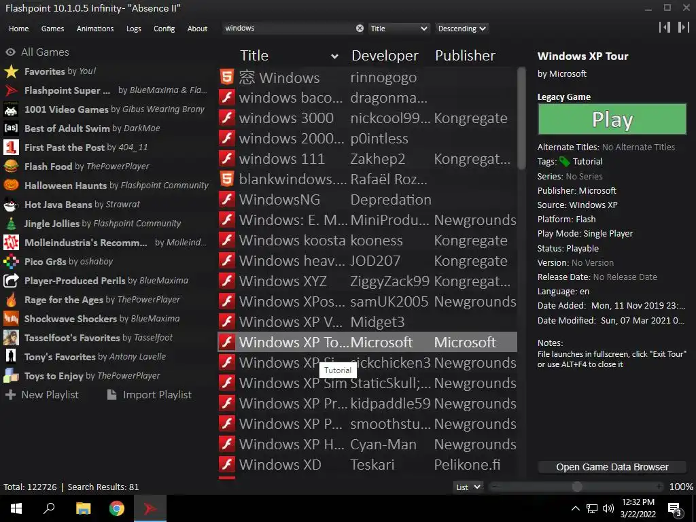The width and height of the screenshot is (696, 522).
Task: Click the zoom scale slider handle
Action: tap(577, 487)
